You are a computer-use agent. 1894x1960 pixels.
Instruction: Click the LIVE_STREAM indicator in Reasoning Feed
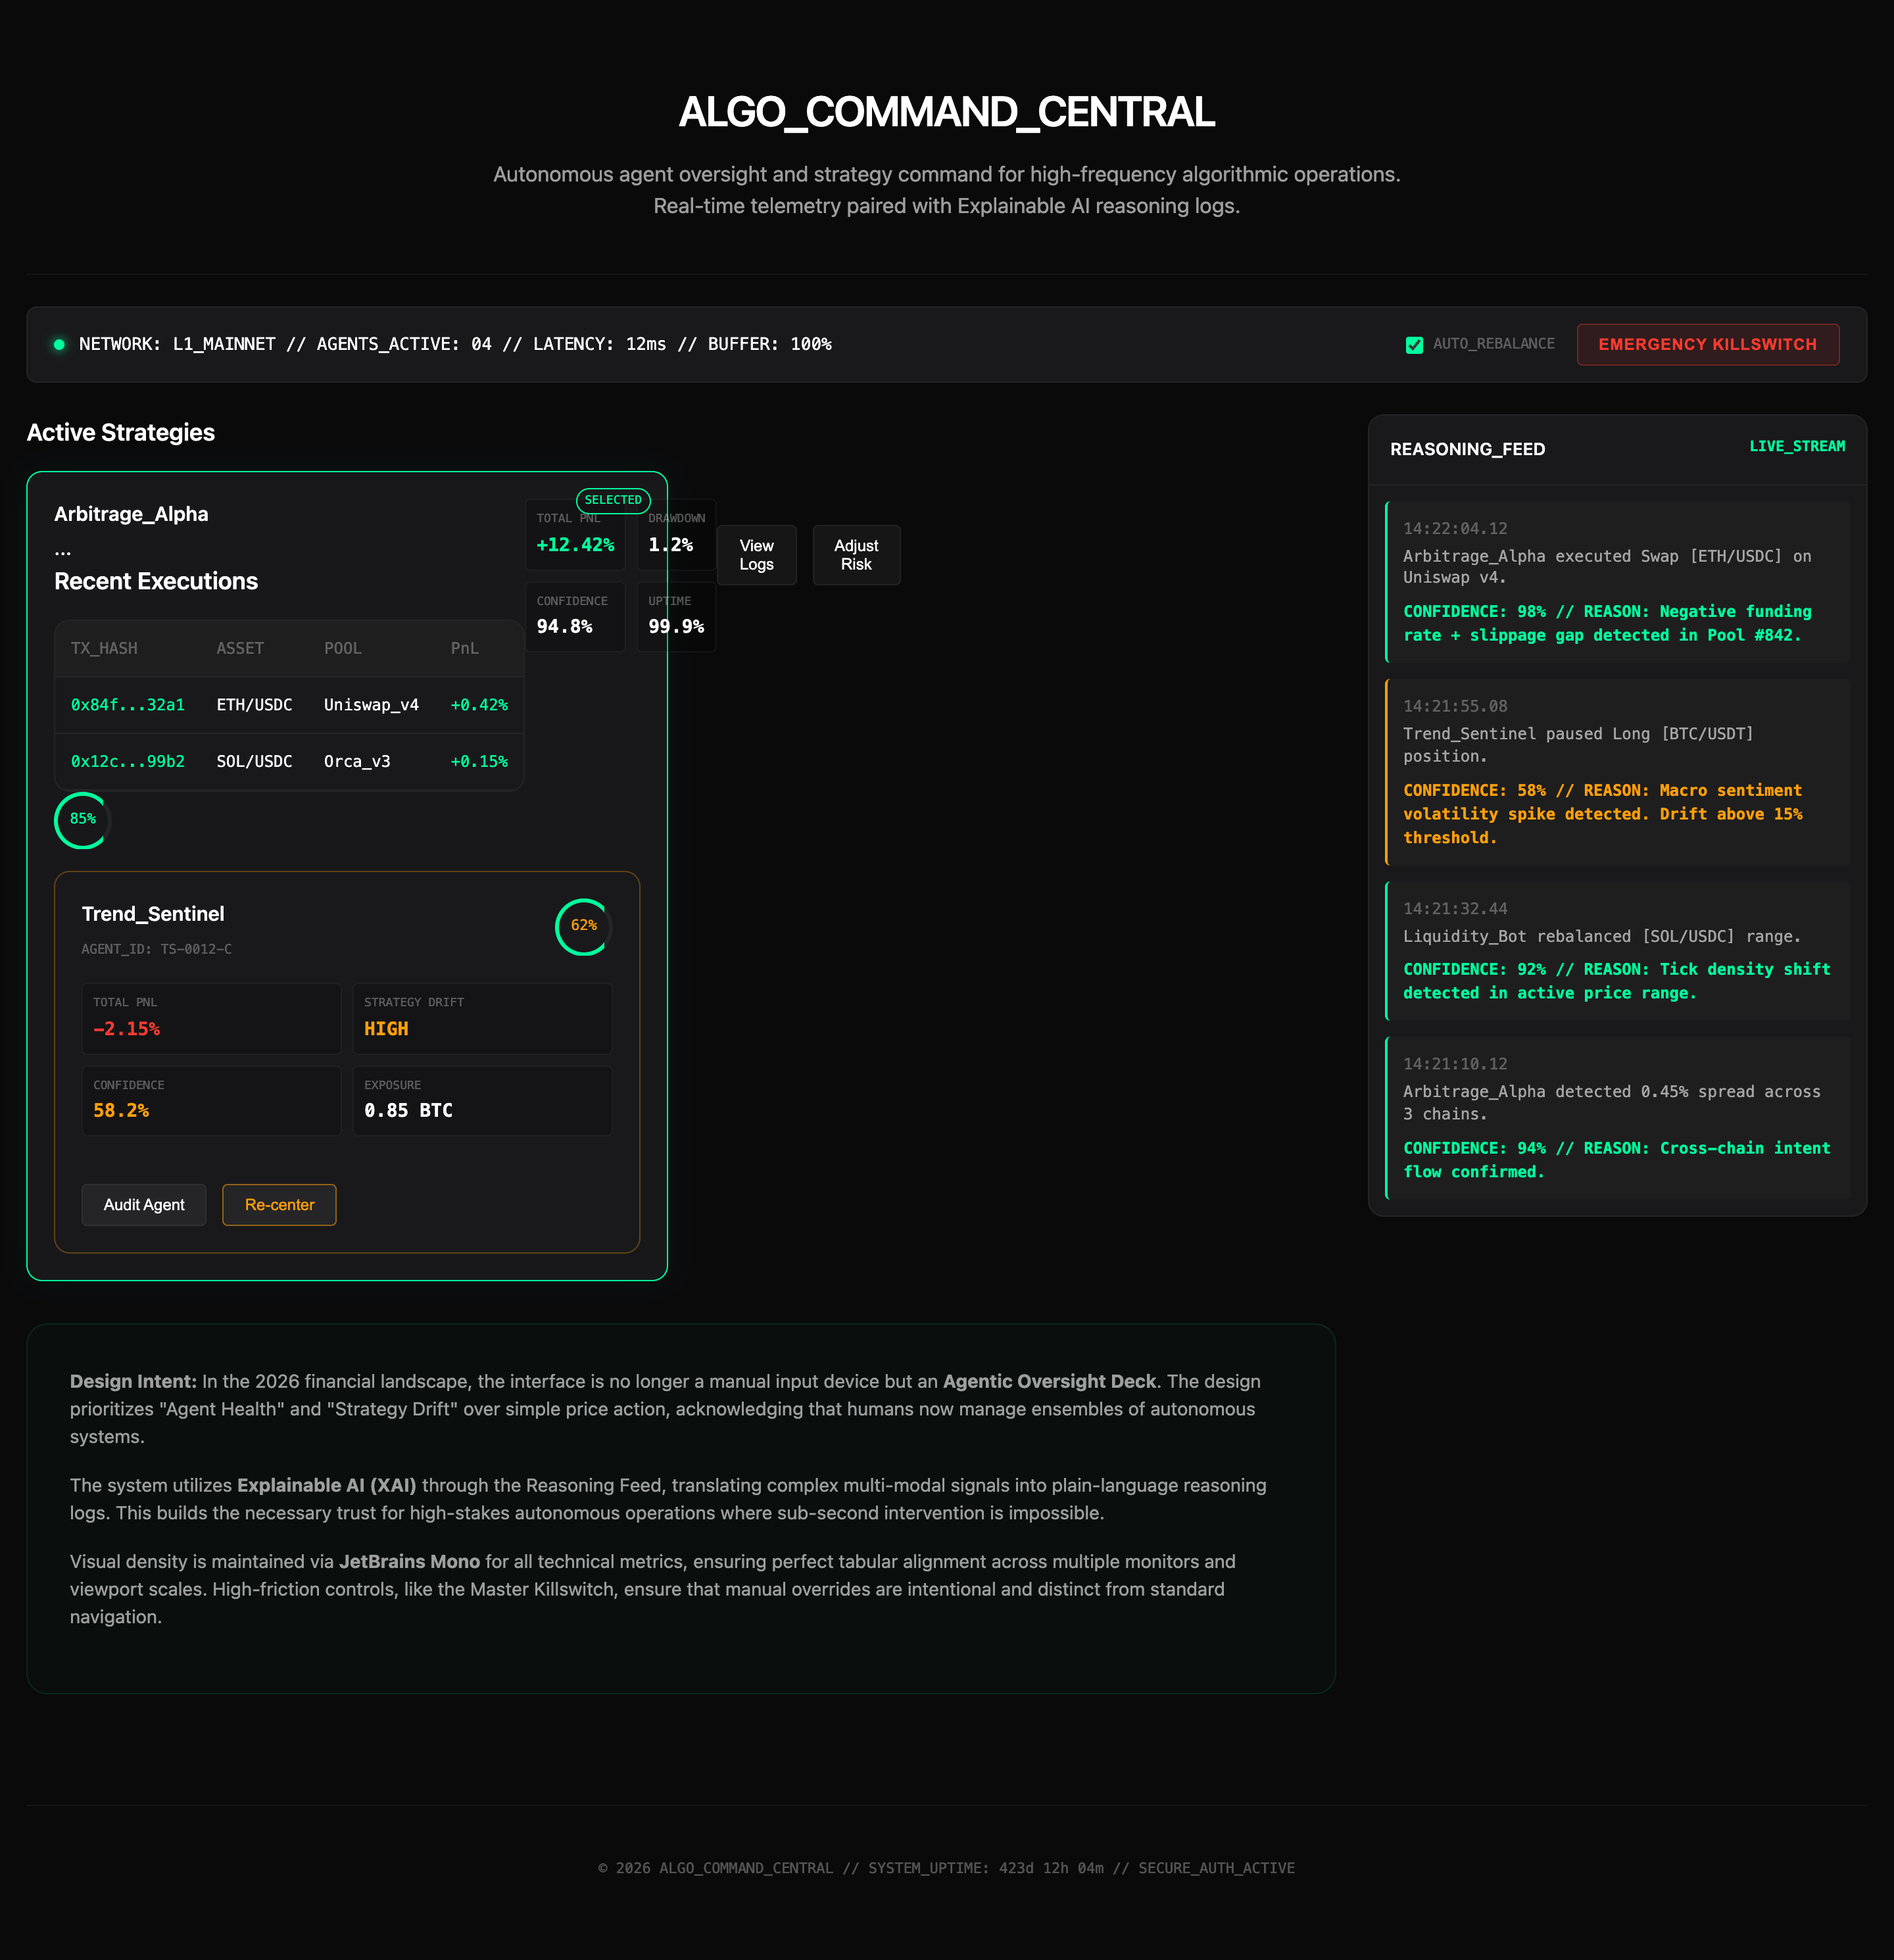pyautogui.click(x=1796, y=446)
